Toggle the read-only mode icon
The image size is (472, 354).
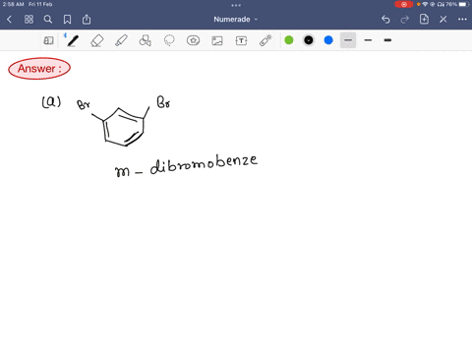click(48, 40)
